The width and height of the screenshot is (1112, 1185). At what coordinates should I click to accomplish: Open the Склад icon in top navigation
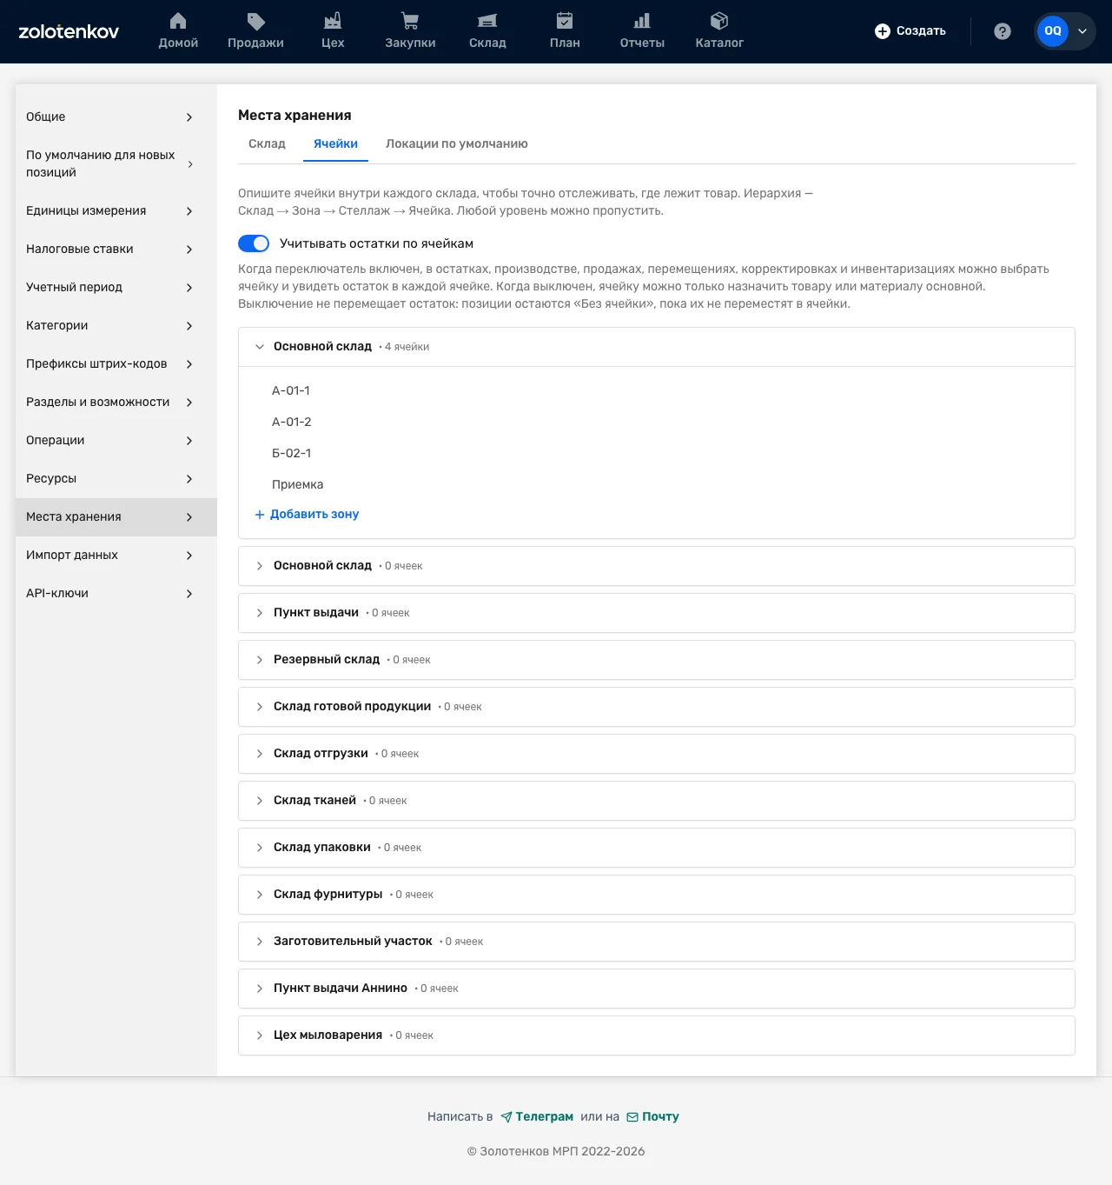[487, 21]
